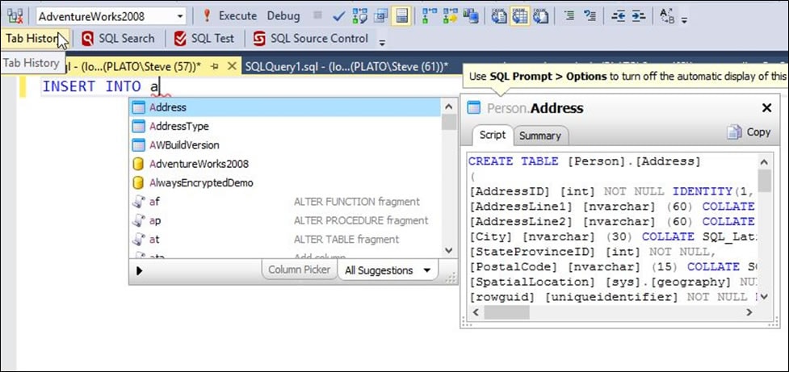Click the Column Picker tab
789x372 pixels.
coord(299,270)
